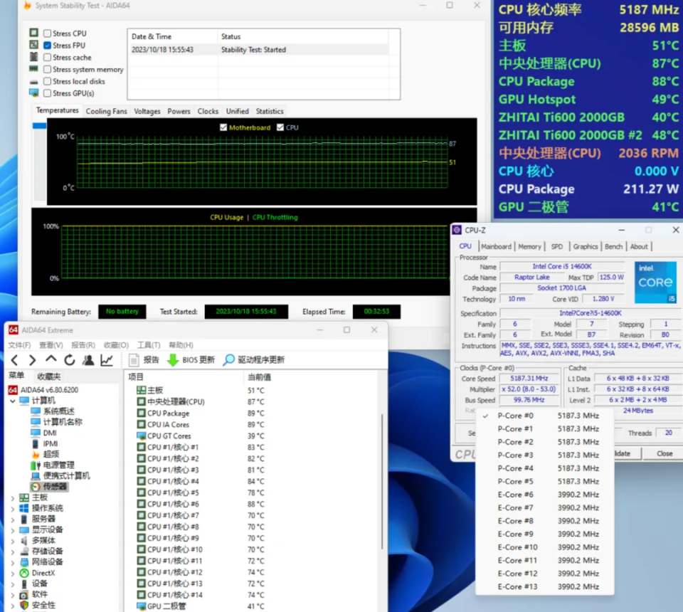Image resolution: width=683 pixels, height=612 pixels.
Task: Open the graph chart icon in AIDA64 toolbar
Action: 107,360
